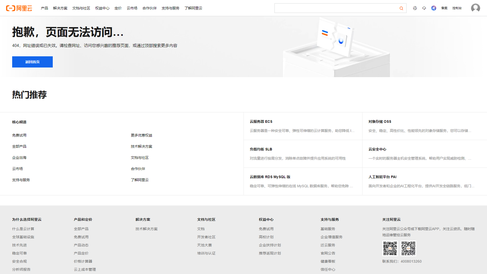Image resolution: width=487 pixels, height=274 pixels.
Task: Click the Alibaba Cloud logo
Action: pyautogui.click(x=19, y=8)
